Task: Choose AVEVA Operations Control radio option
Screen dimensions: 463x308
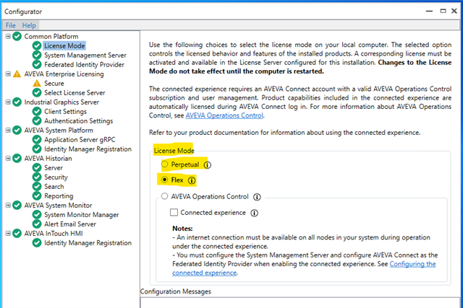Action: tap(165, 196)
